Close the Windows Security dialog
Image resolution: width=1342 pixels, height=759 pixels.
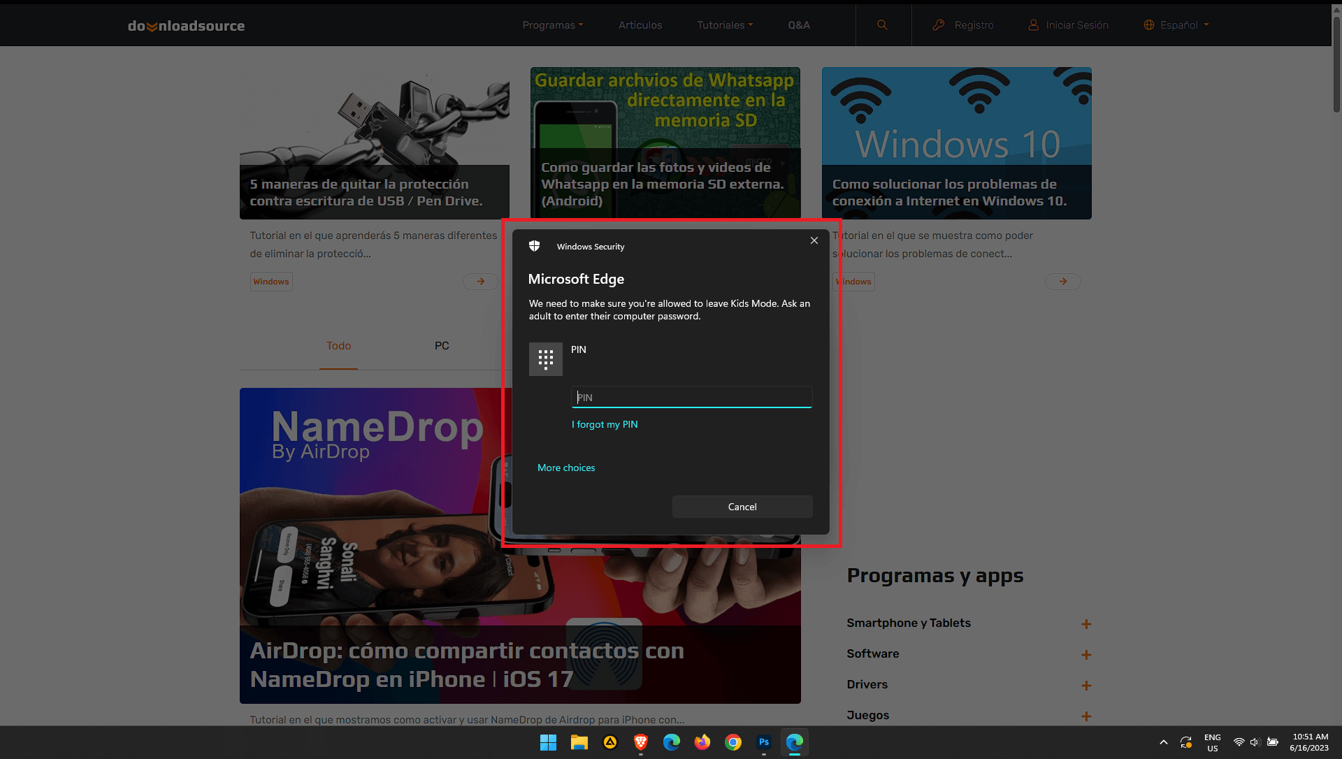pos(814,240)
